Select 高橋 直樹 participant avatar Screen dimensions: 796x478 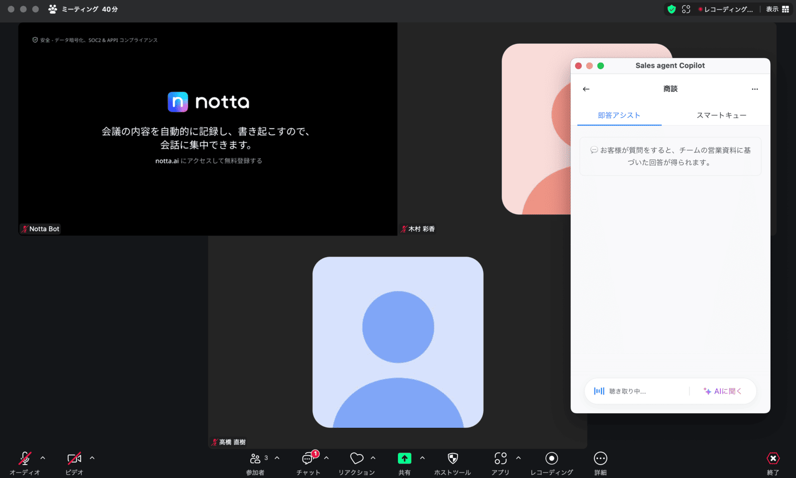[x=398, y=342]
